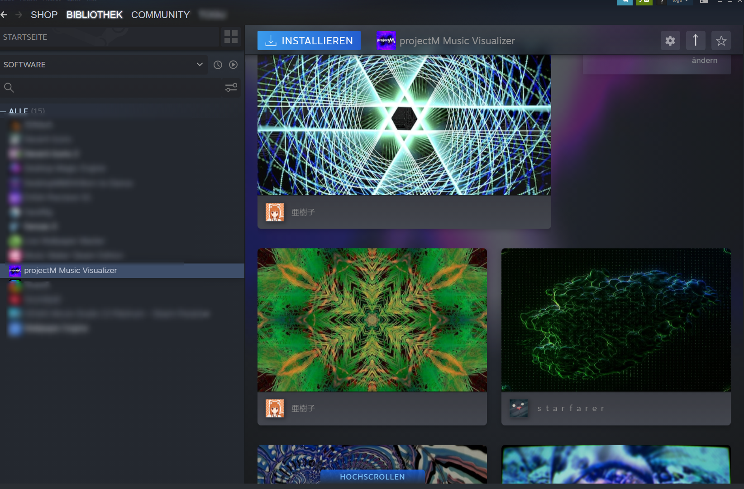
Task: Go back with the left arrow
Action: tap(4, 15)
